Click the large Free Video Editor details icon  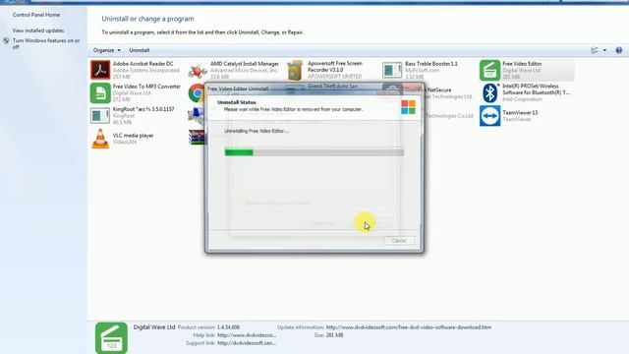click(111, 338)
